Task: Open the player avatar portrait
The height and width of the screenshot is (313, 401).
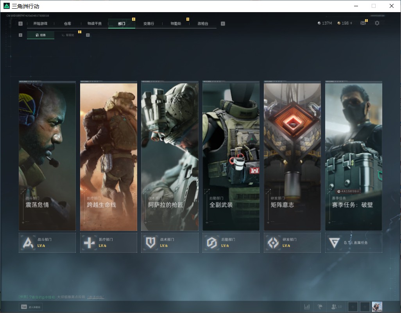Action: [x=377, y=307]
